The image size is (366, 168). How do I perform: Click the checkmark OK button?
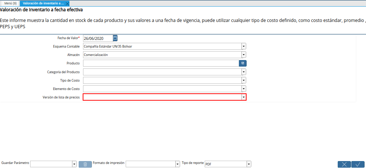[358, 164]
